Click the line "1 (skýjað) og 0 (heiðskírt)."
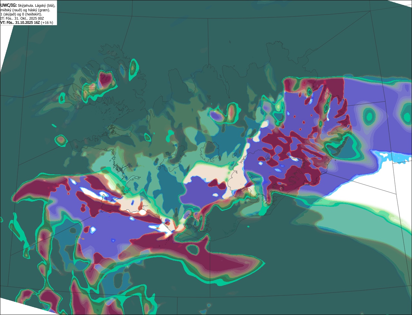412x315 pixels. point(21,14)
